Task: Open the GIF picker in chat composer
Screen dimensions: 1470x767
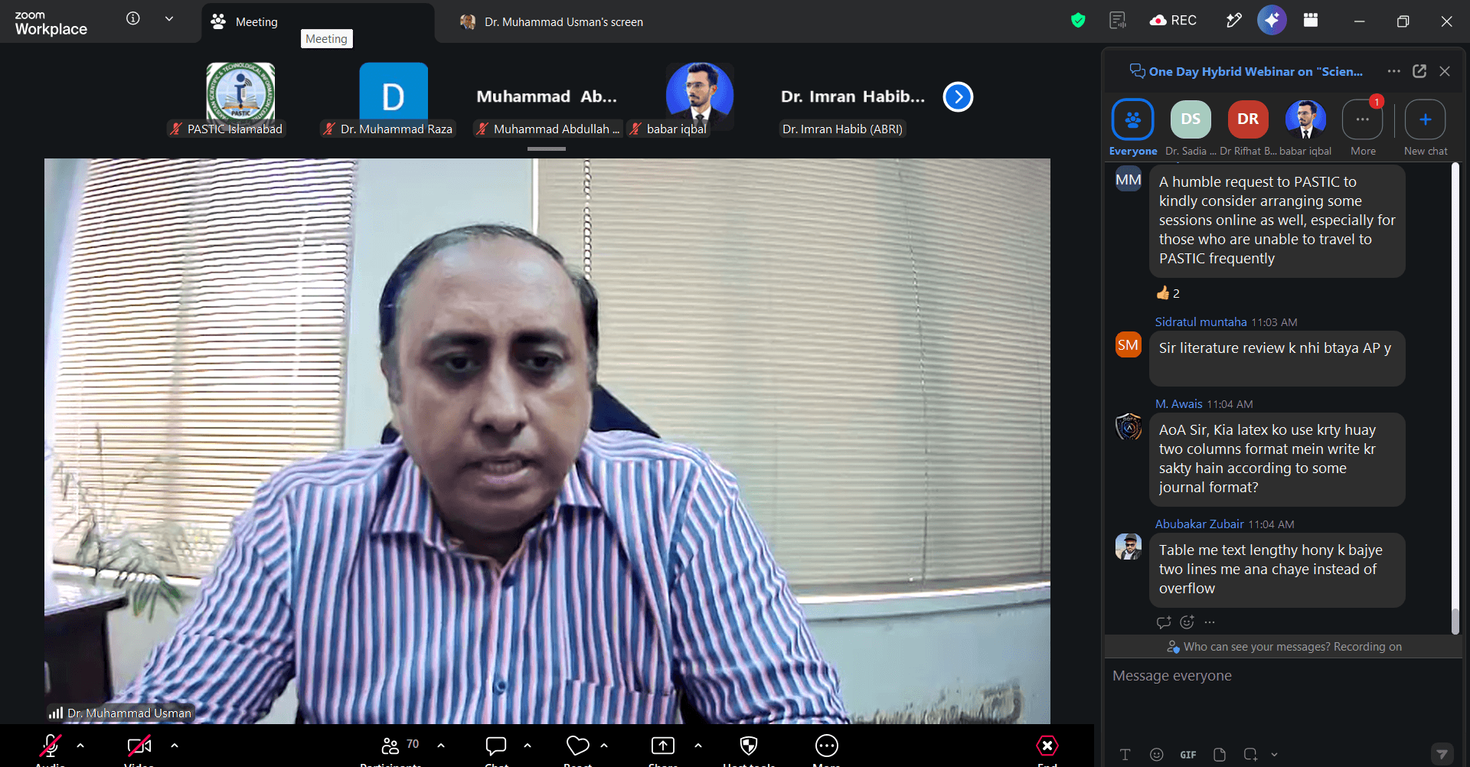Action: pyautogui.click(x=1188, y=755)
